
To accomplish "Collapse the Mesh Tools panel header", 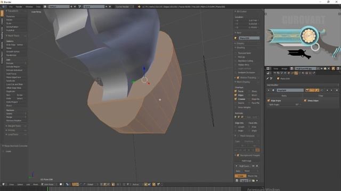I will coord(13,36).
